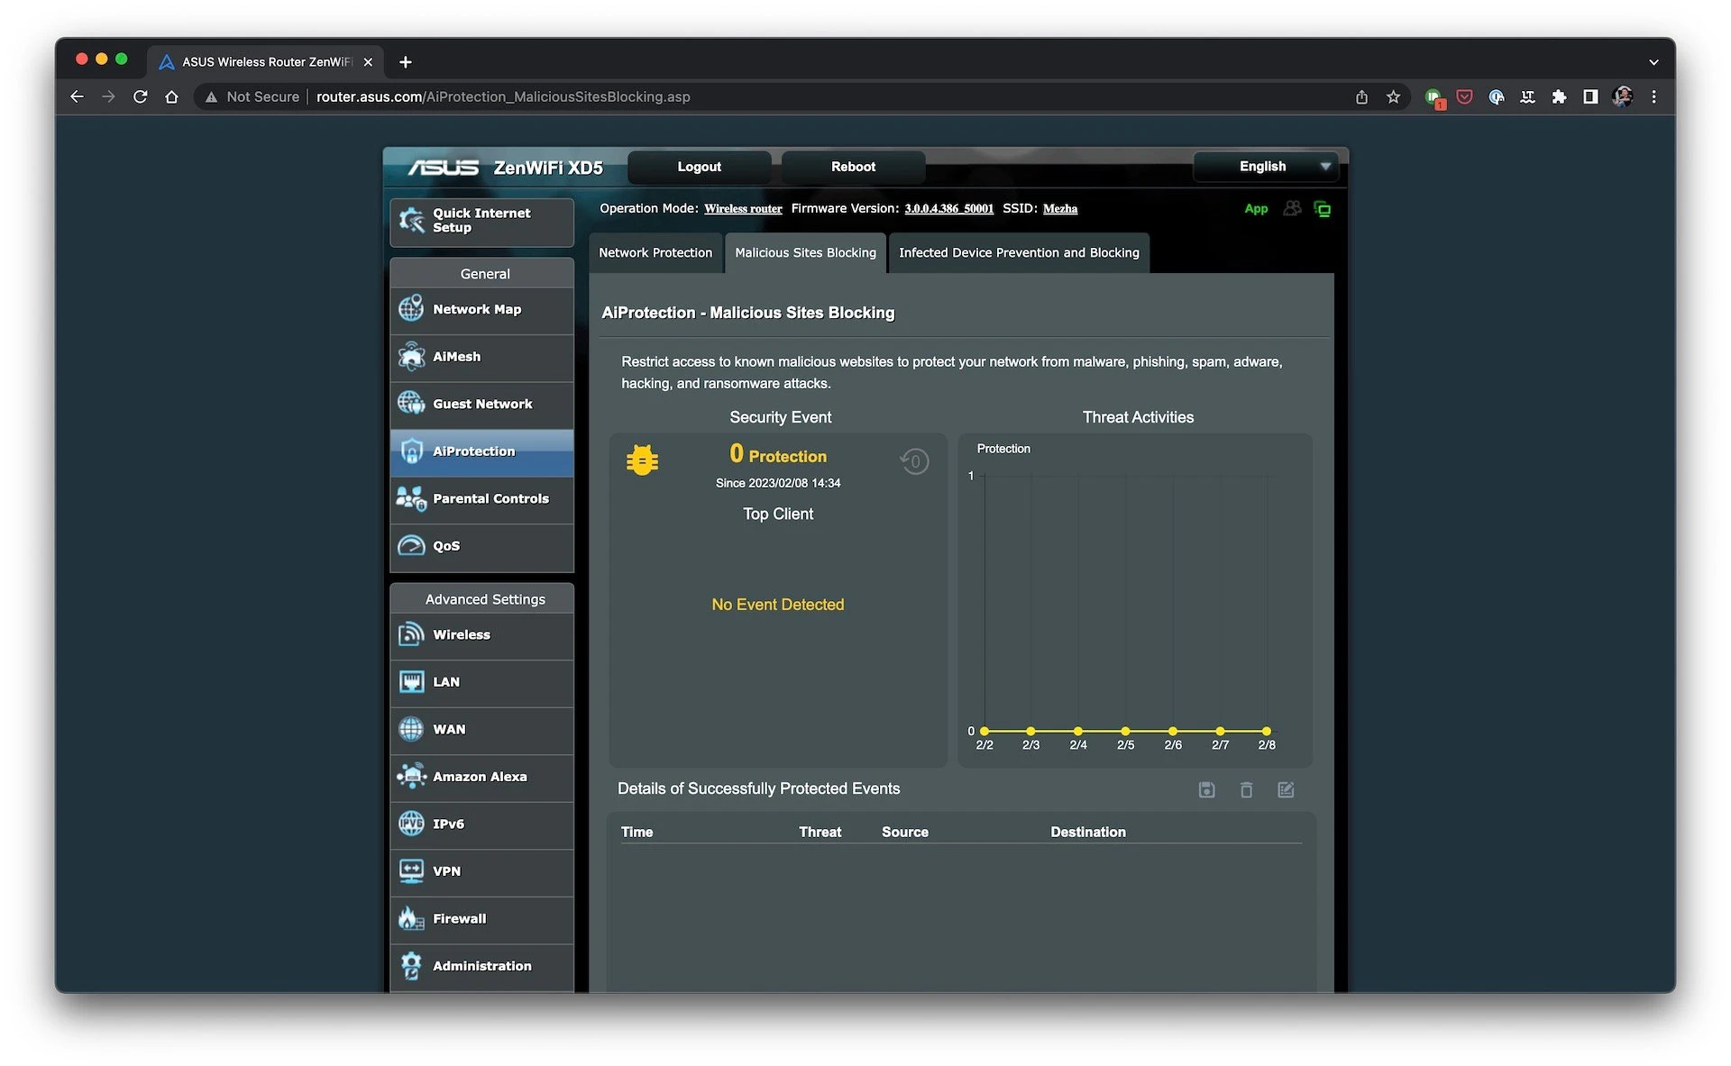Open the English language dropdown
Image resolution: width=1731 pixels, height=1066 pixels.
(x=1265, y=167)
